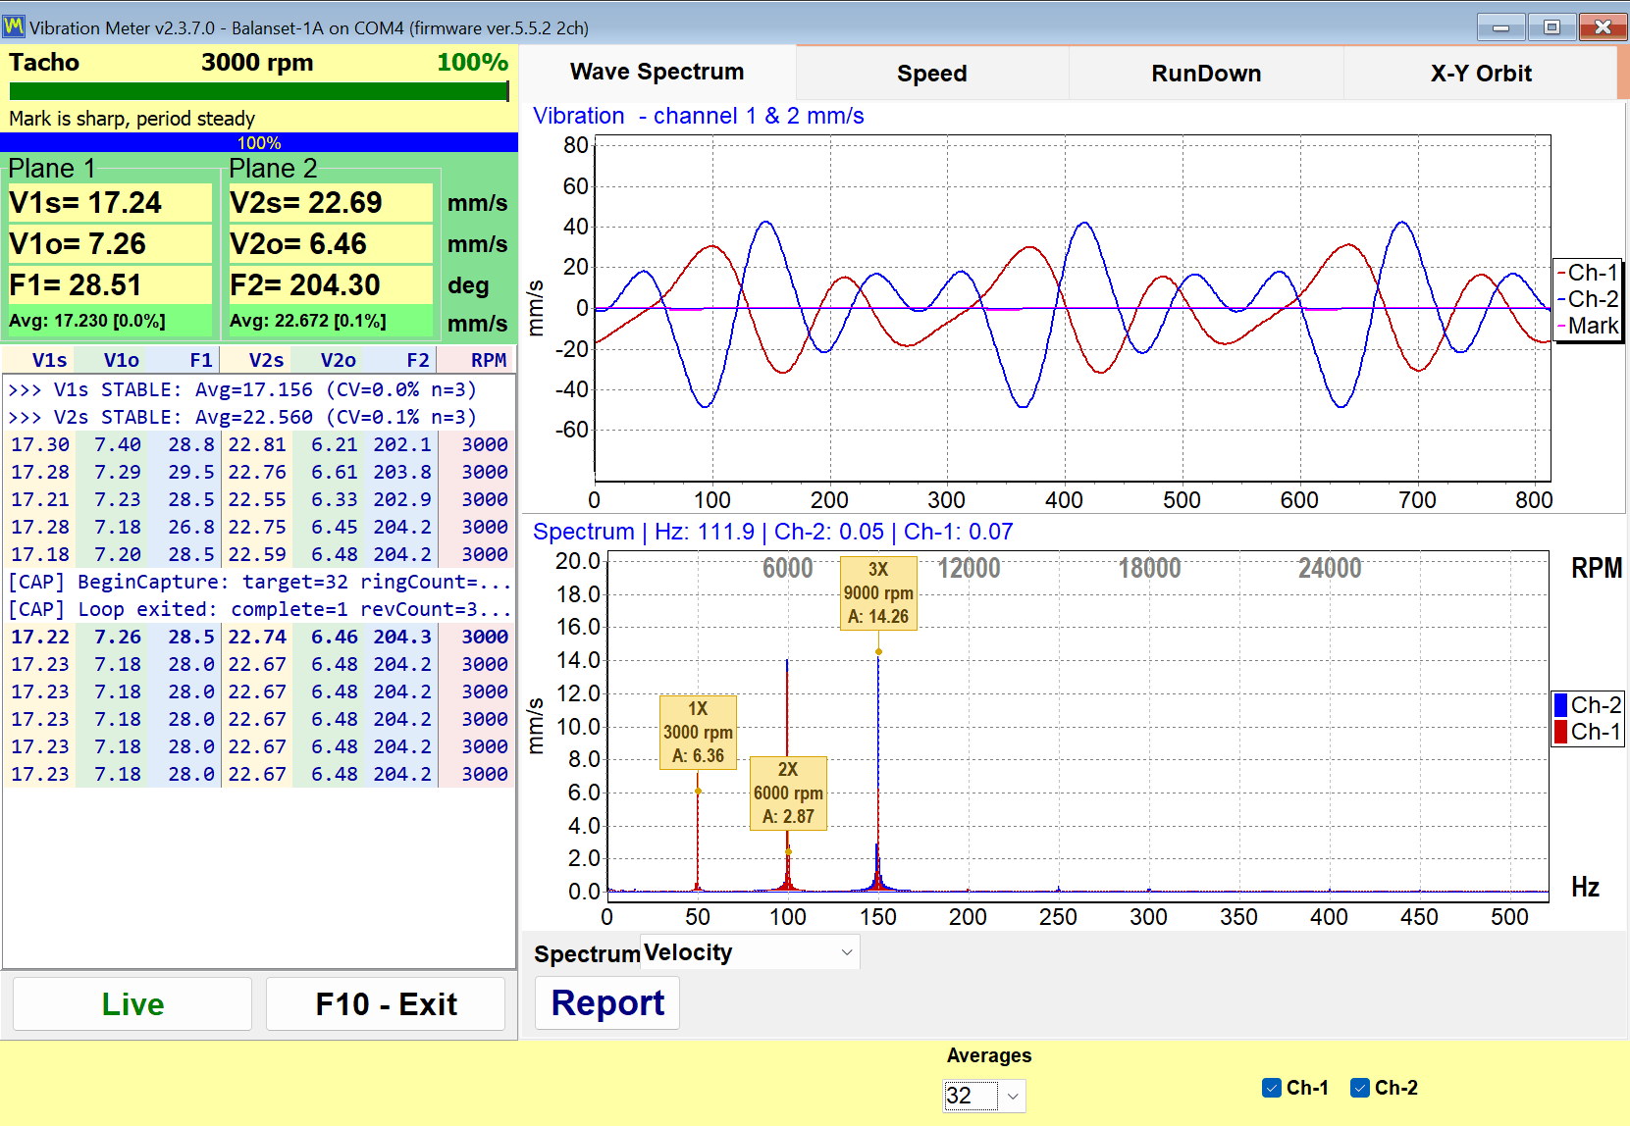Click the V1s column header
The image size is (1630, 1126).
tap(49, 360)
